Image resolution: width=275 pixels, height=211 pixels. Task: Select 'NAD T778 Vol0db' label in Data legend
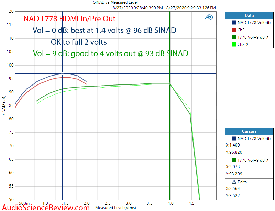(254, 23)
